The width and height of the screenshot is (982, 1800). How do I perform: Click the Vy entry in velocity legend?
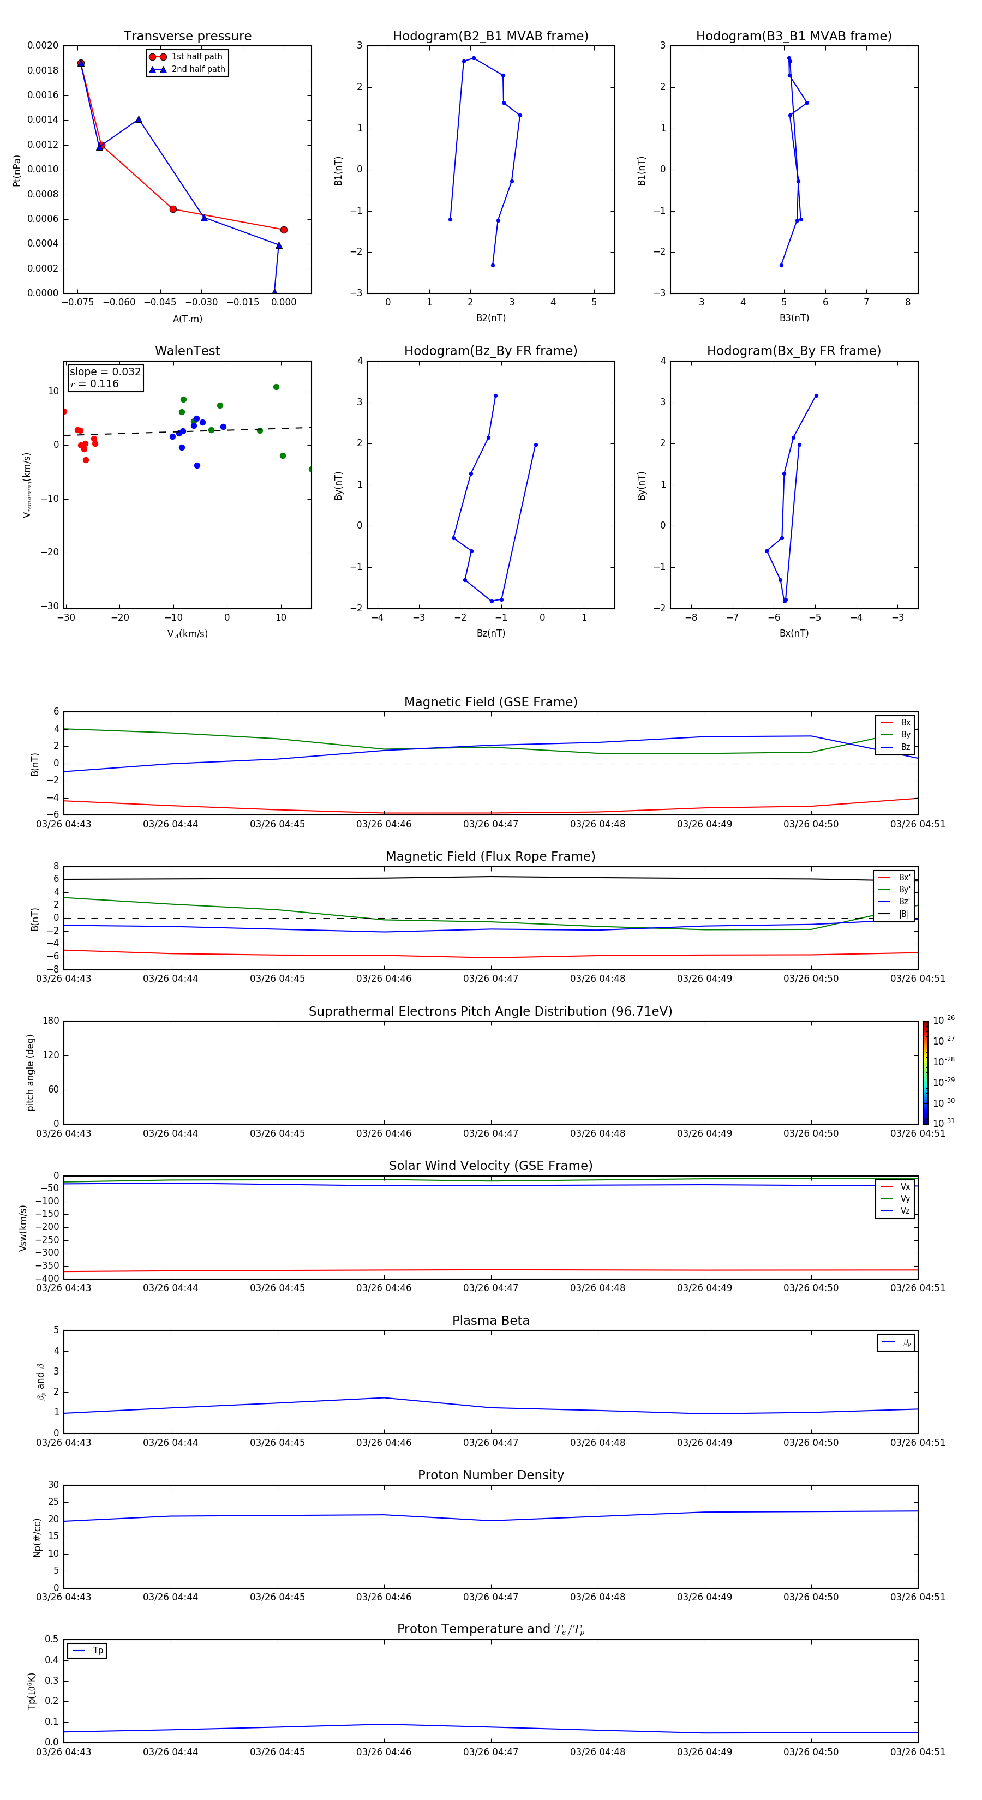(x=895, y=1198)
